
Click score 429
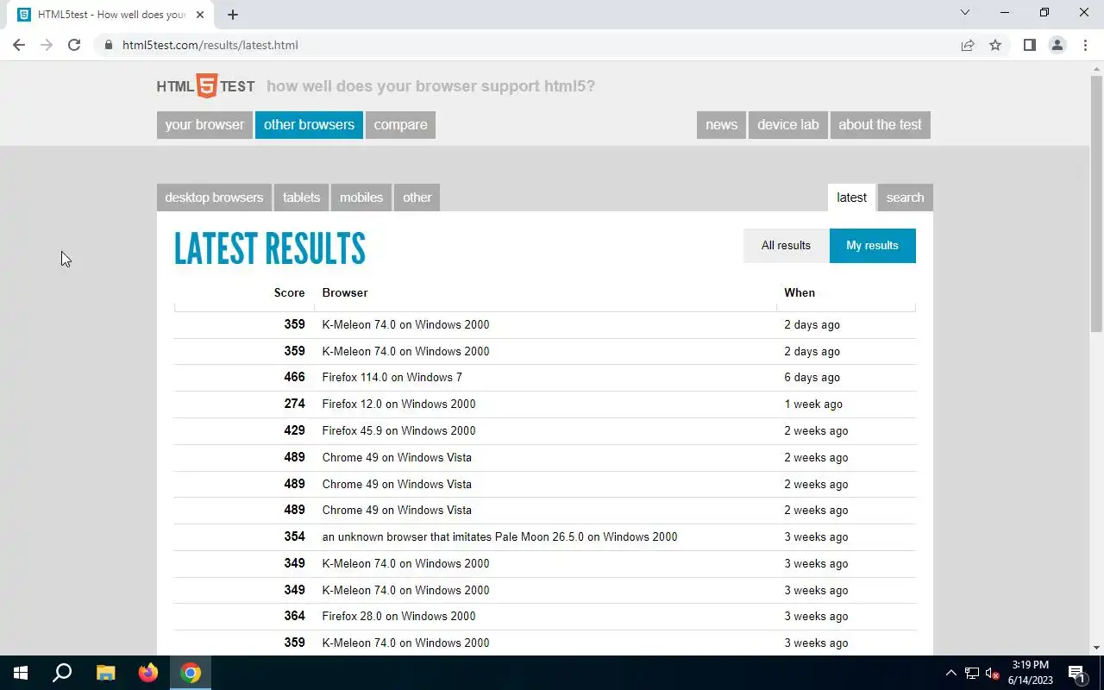(294, 430)
